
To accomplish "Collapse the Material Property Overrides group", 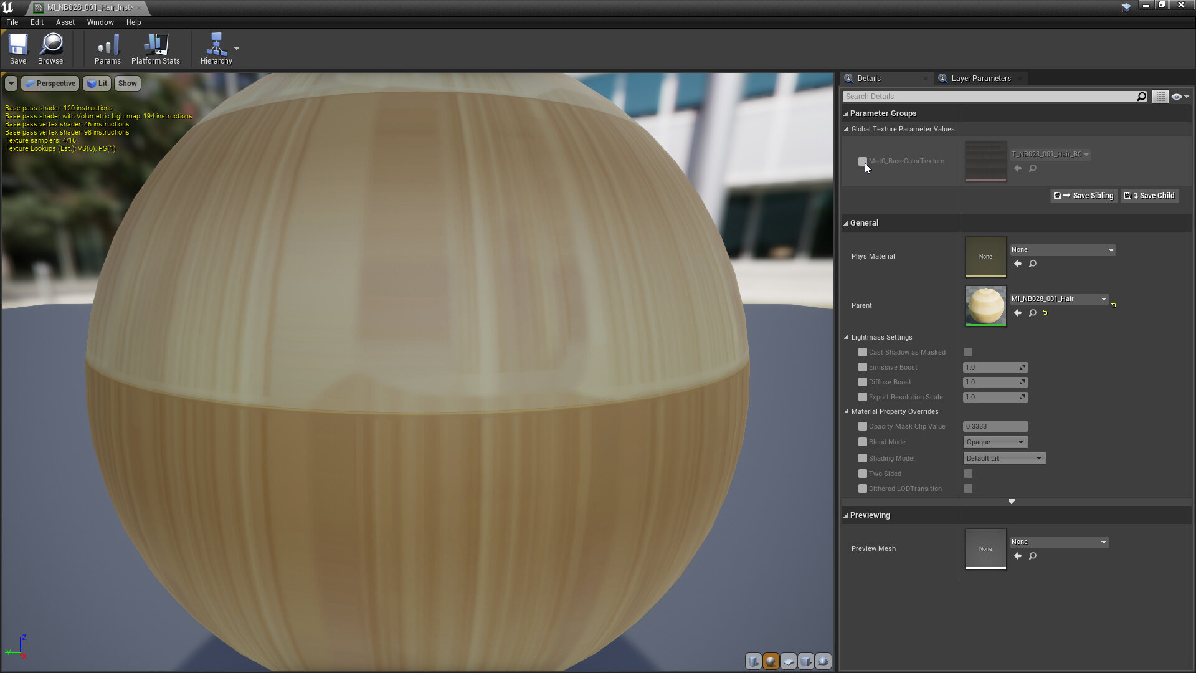I will pyautogui.click(x=847, y=412).
